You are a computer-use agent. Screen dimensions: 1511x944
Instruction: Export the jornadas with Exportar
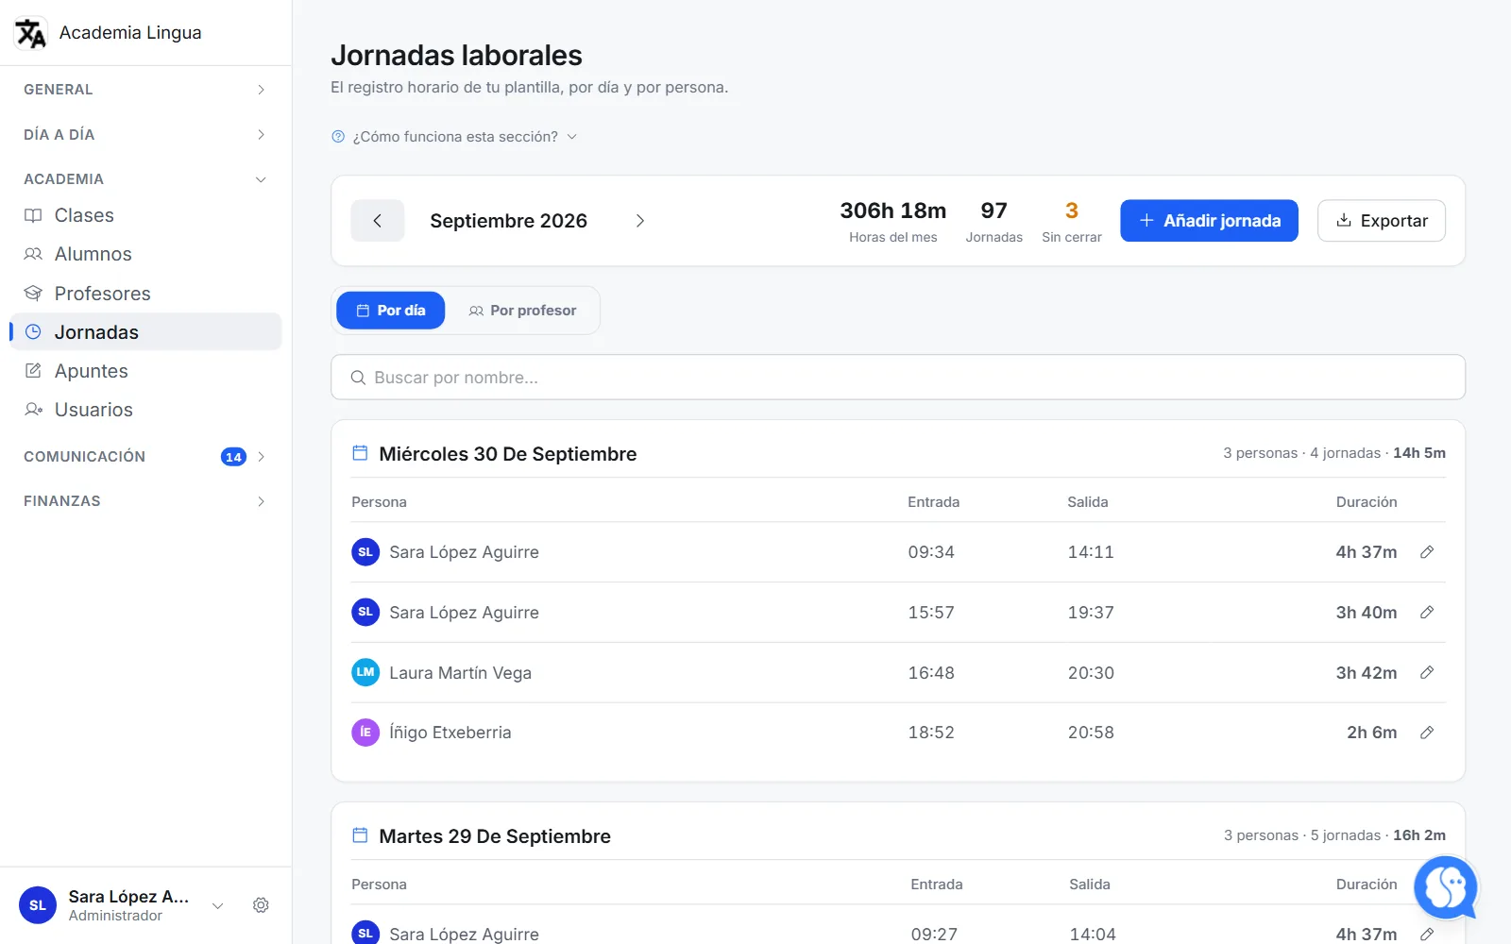point(1382,221)
